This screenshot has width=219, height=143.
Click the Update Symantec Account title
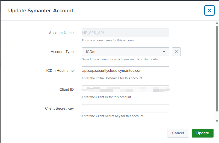(41, 11)
